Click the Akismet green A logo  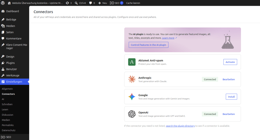[x=132, y=62]
